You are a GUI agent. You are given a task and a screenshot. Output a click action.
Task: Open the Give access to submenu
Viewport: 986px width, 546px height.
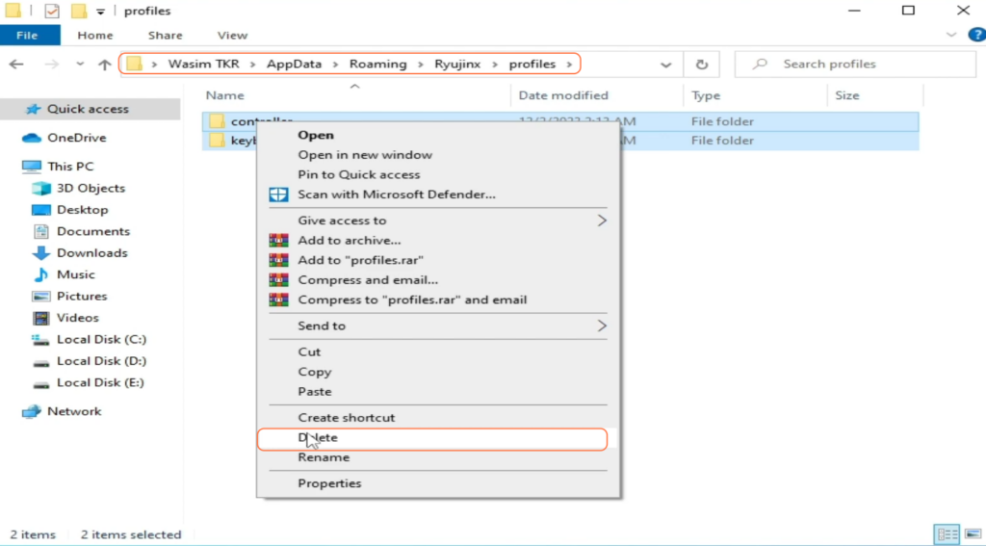pyautogui.click(x=438, y=221)
